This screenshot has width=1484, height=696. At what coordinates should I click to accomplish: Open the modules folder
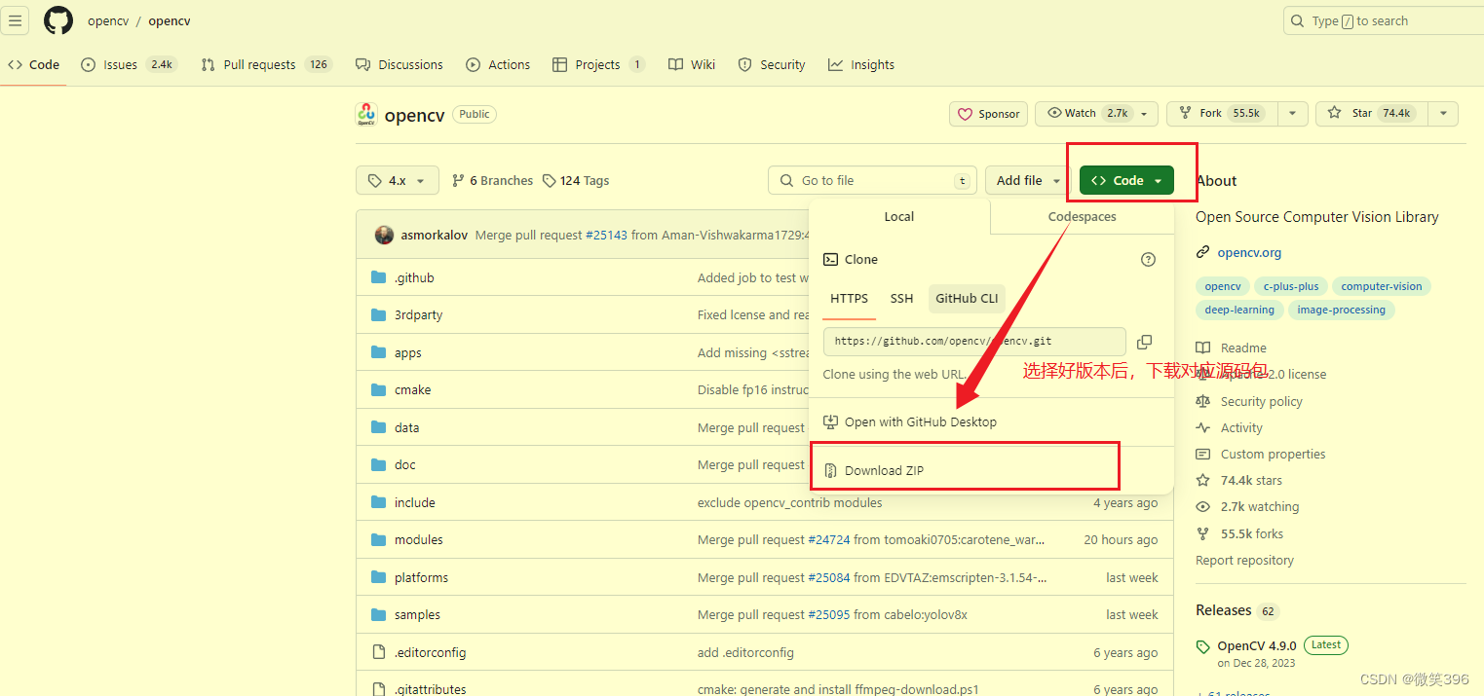coord(418,540)
